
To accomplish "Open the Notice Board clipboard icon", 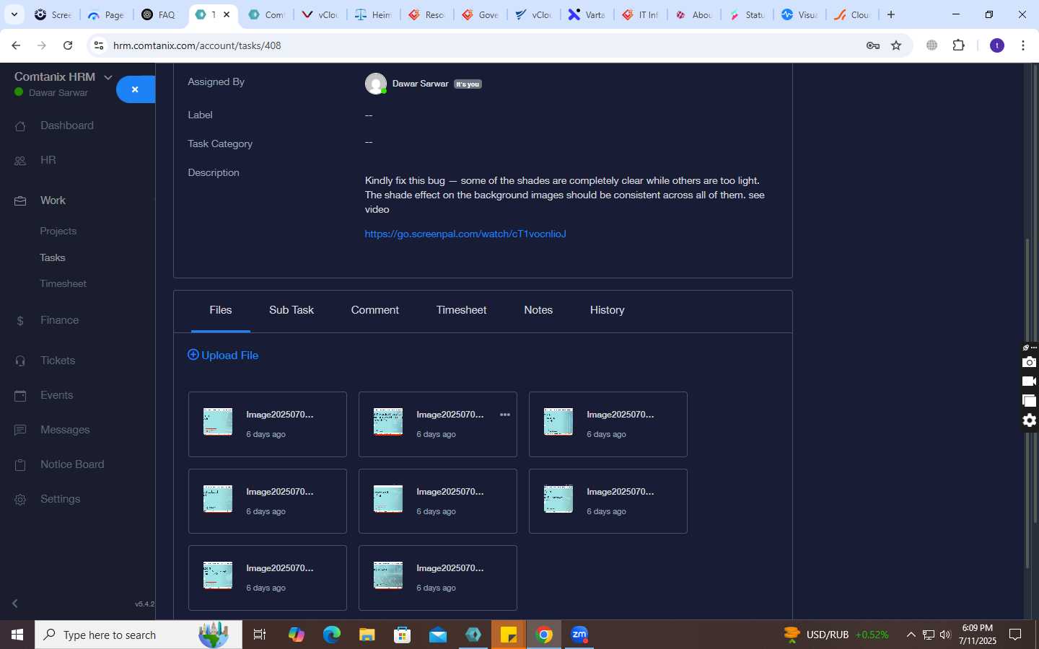I will tap(20, 465).
